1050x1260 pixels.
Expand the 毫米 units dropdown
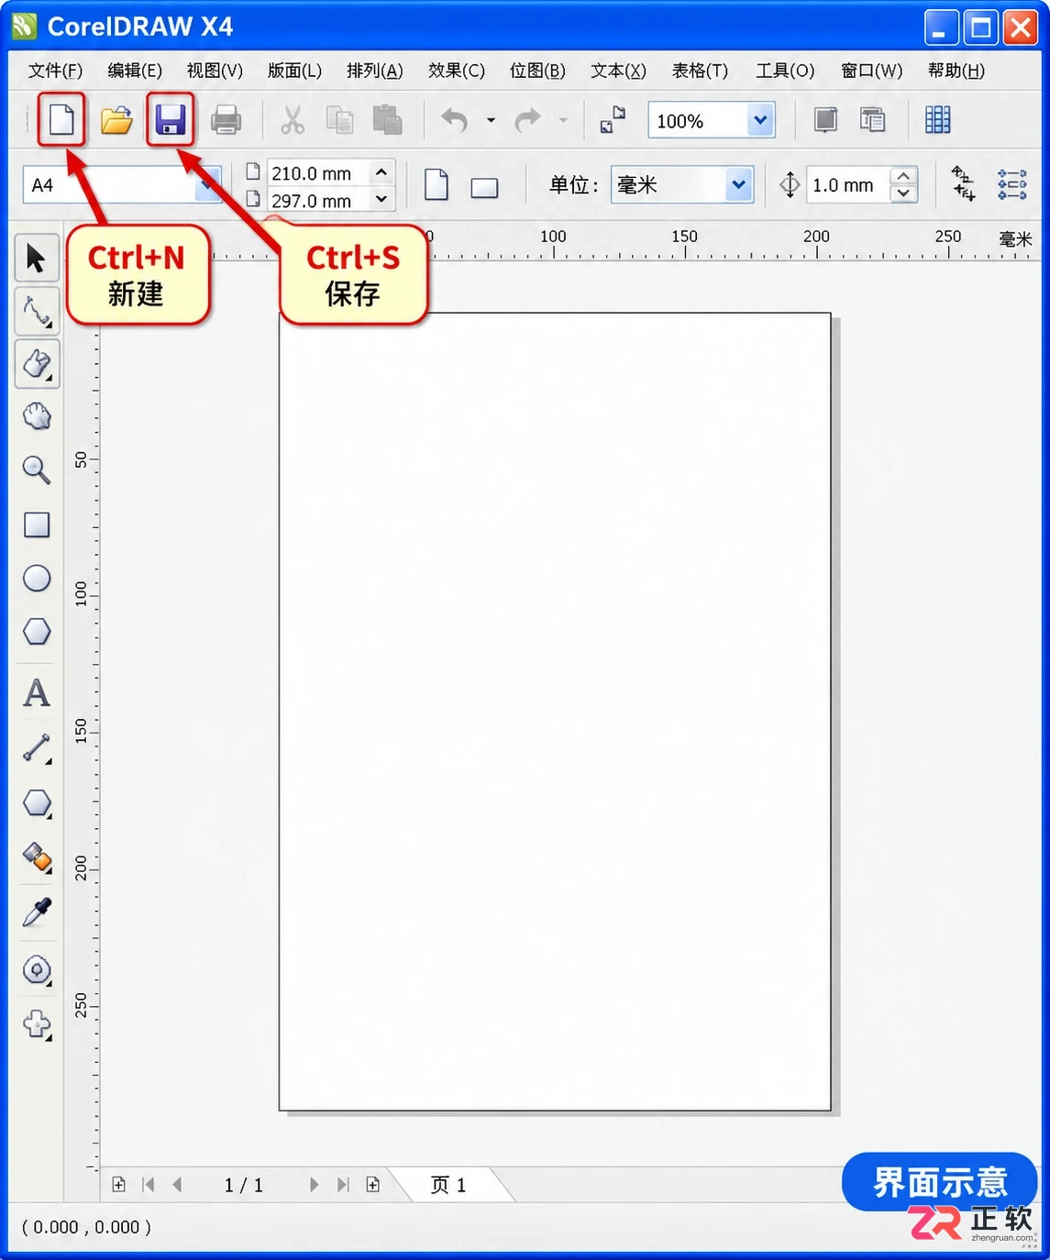point(738,184)
